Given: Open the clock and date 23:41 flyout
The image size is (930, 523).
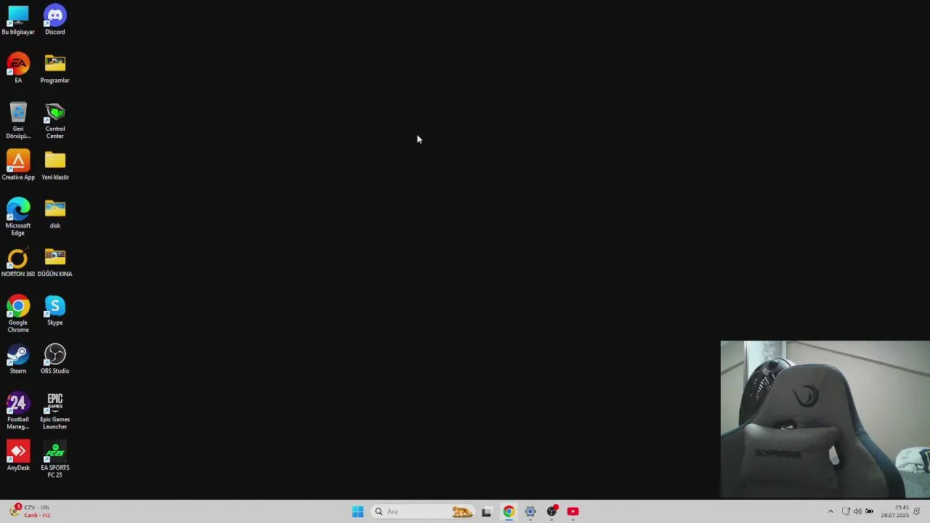Looking at the screenshot, I should (x=895, y=511).
